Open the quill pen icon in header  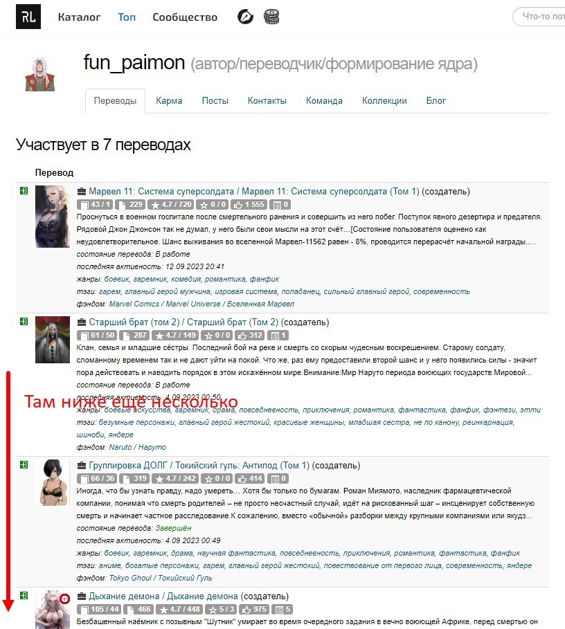pyautogui.click(x=245, y=17)
